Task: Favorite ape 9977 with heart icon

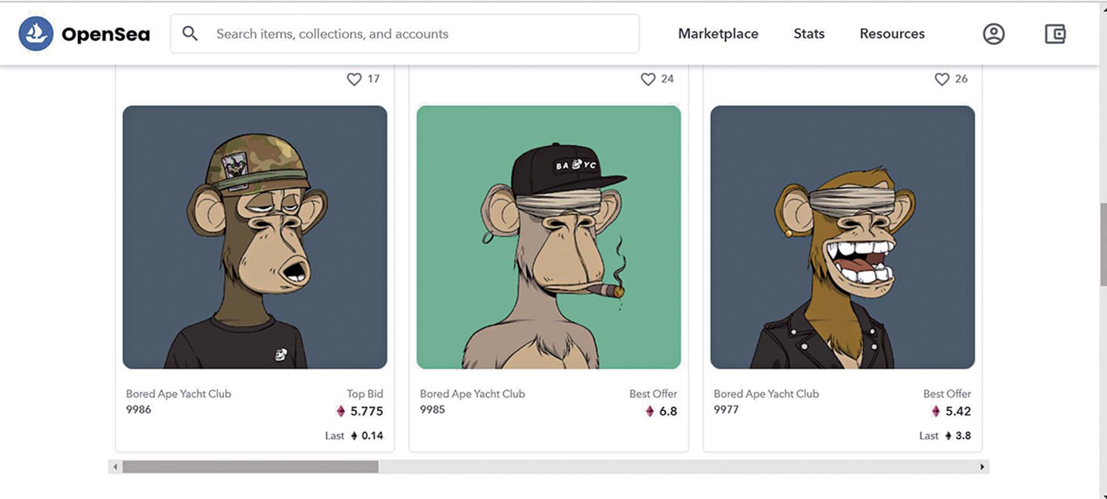Action: point(942,79)
